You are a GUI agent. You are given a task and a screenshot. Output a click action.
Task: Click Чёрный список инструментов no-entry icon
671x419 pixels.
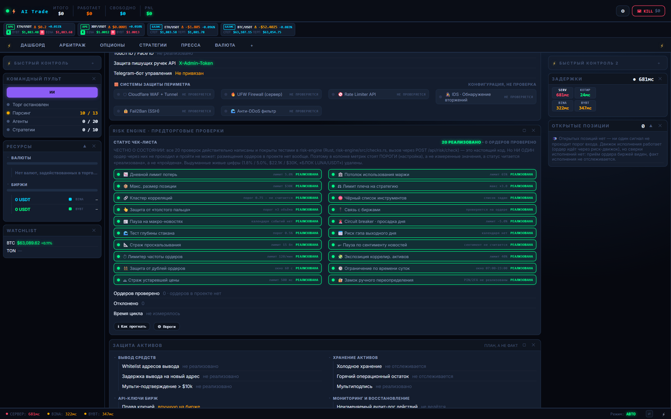point(340,198)
